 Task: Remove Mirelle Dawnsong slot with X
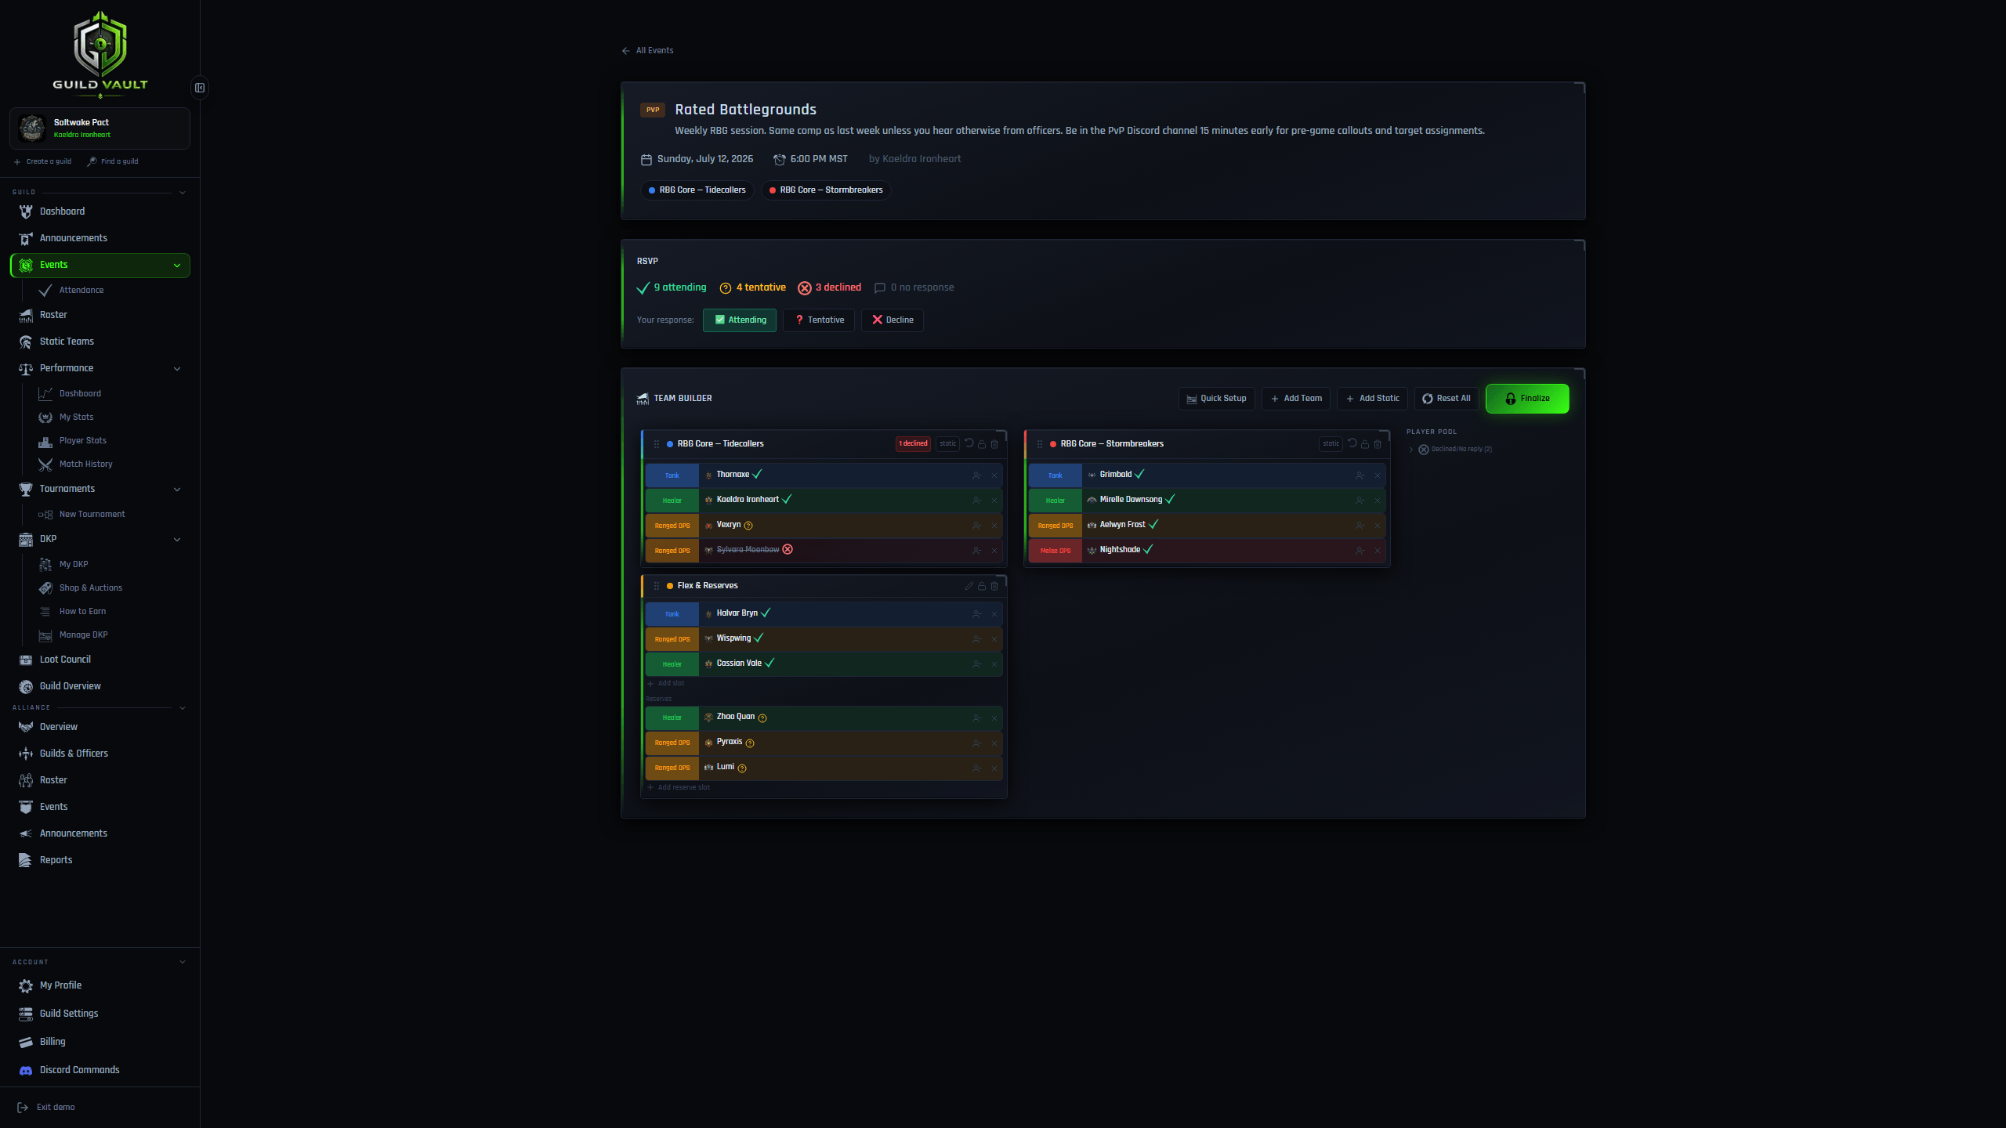(x=1378, y=501)
